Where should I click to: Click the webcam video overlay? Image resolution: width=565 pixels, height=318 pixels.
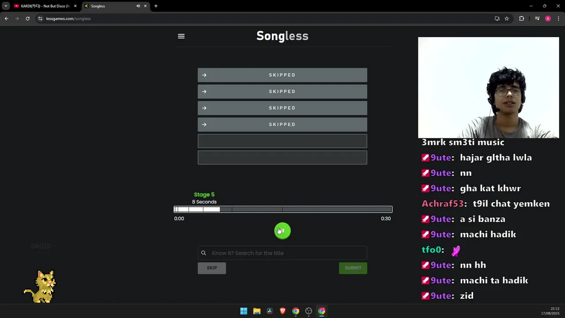pyautogui.click(x=488, y=87)
